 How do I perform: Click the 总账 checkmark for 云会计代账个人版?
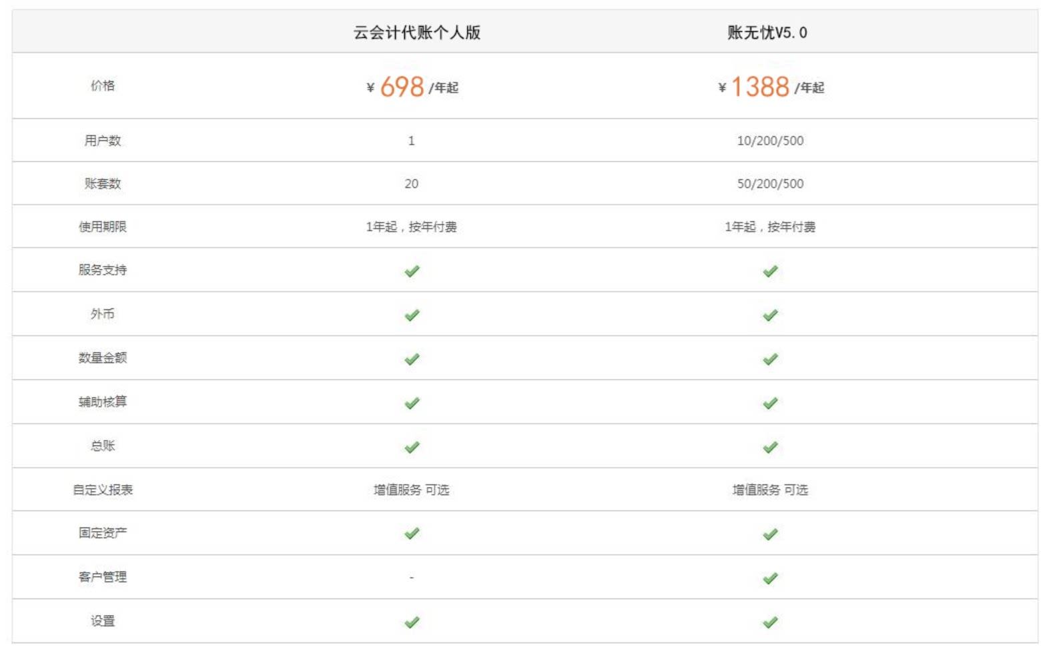[x=412, y=447]
